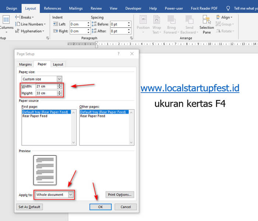This screenshot has width=258, height=221.
Task: Switch to the References ribbon tab
Action: point(52,8)
